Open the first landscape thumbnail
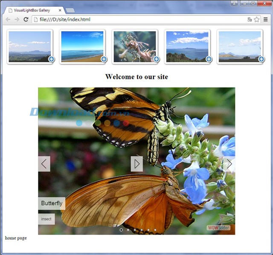This screenshot has height=255, width=273. click(x=30, y=46)
